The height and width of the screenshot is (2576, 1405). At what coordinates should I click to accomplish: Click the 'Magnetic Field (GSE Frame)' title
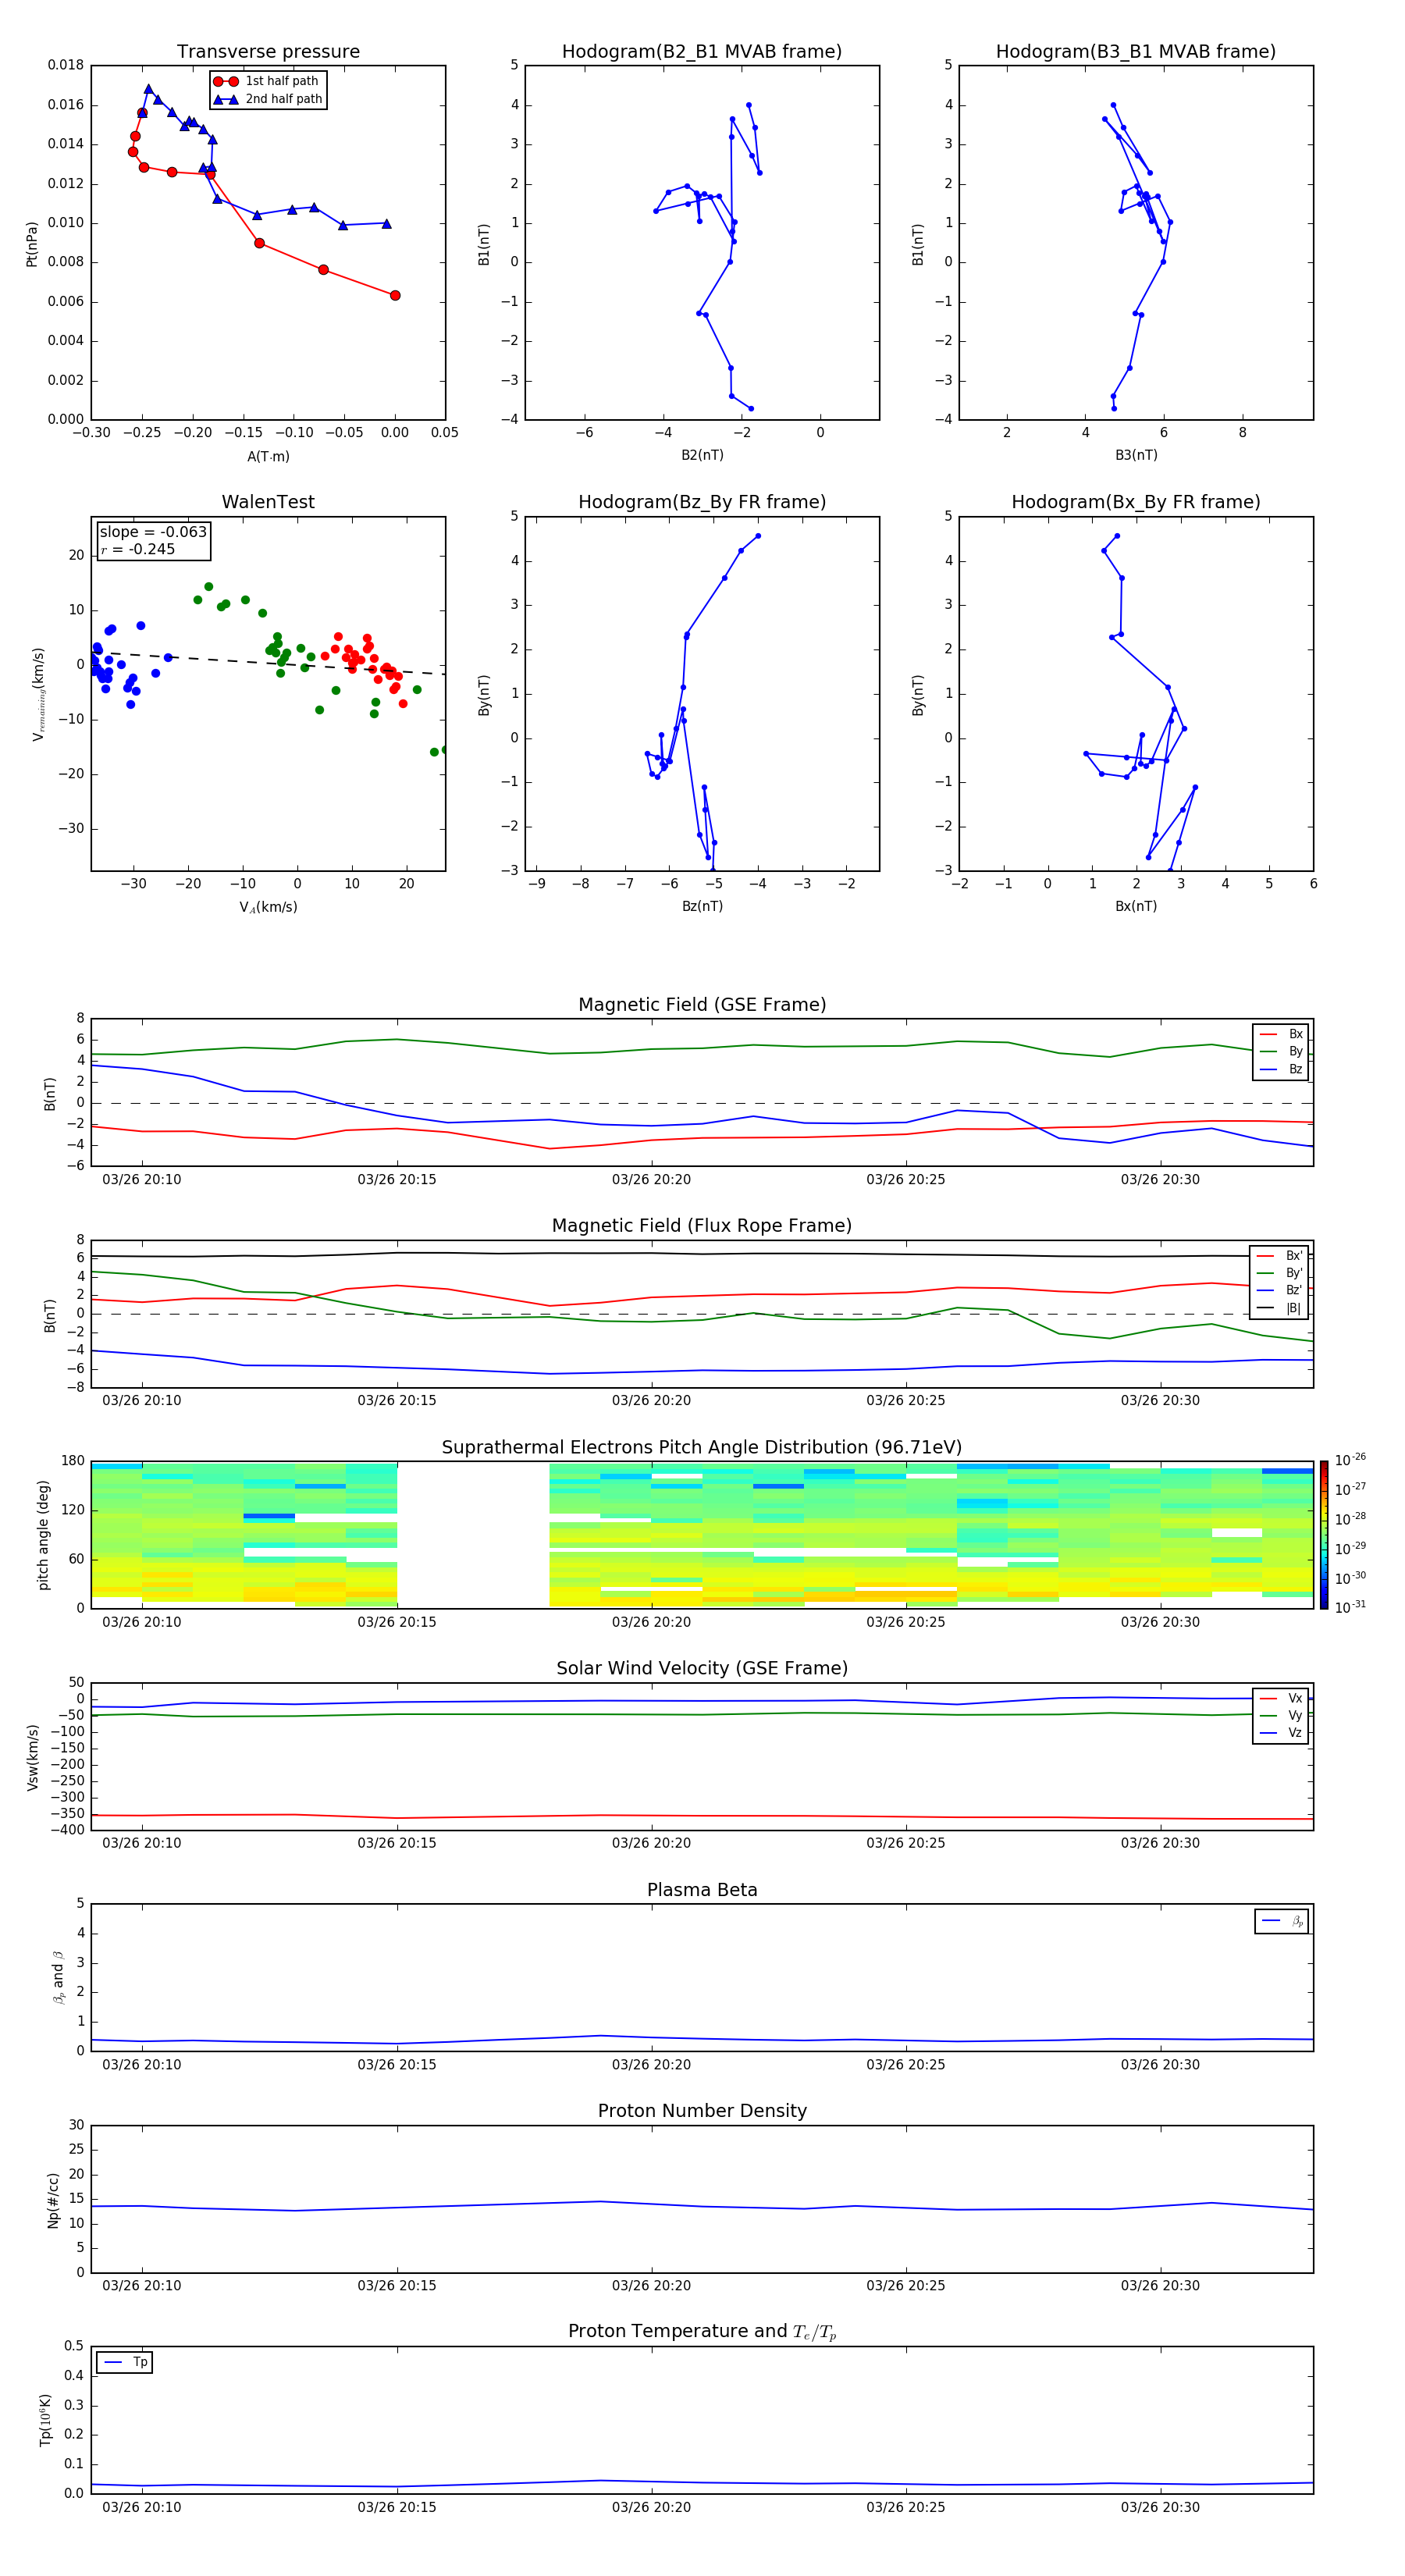click(x=702, y=1005)
